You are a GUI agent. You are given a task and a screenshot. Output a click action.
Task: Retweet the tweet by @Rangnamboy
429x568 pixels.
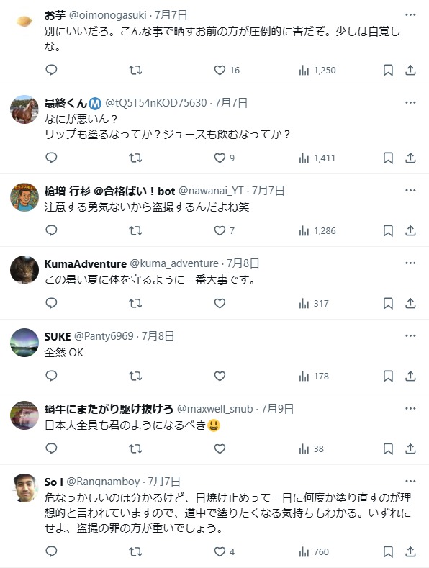[x=135, y=551]
